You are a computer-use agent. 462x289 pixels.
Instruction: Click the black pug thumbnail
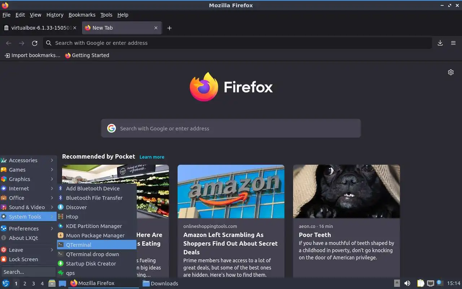coord(346,191)
